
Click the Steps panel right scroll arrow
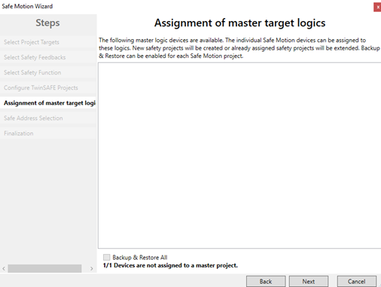(92, 268)
